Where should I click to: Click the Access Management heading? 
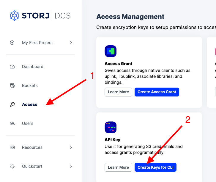click(130, 17)
